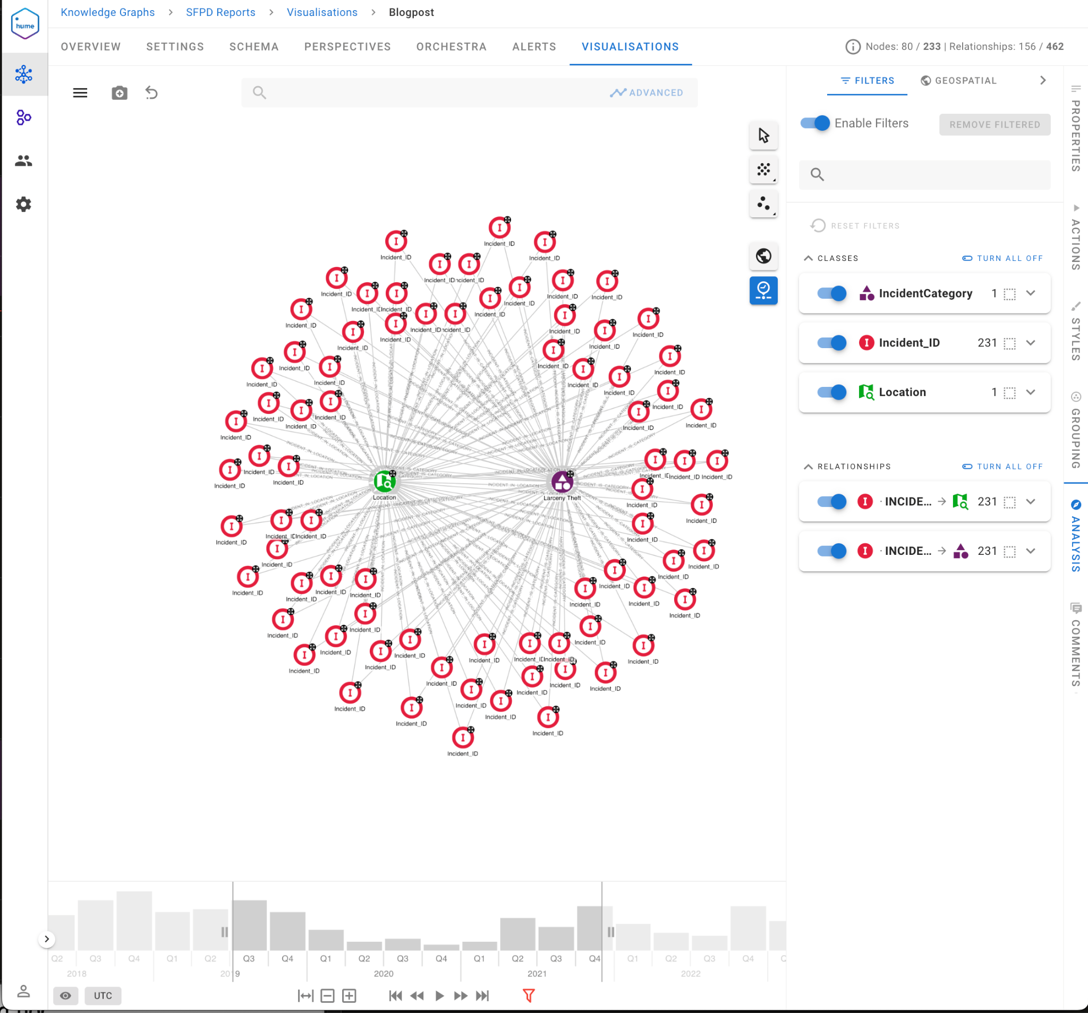The width and height of the screenshot is (1088, 1013).
Task: Click the timeline clock tool button
Action: (763, 290)
